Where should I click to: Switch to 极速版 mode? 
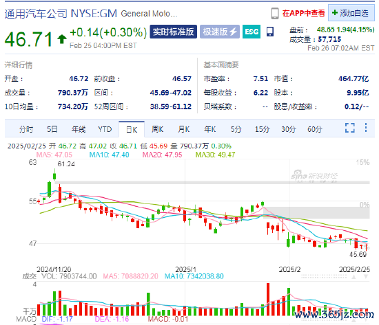point(220,32)
